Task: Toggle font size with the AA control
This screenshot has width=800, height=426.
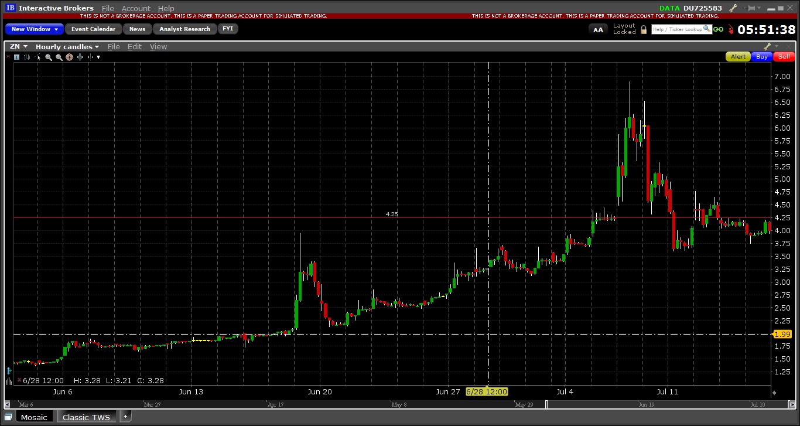Action: [598, 29]
